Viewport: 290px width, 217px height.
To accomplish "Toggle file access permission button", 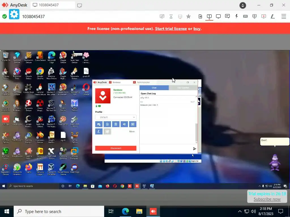I will click(107, 124).
